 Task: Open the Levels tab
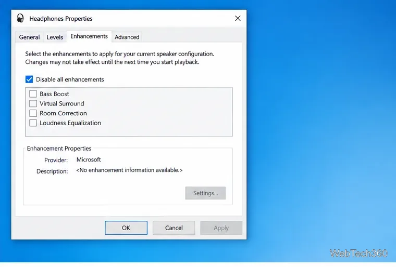55,37
